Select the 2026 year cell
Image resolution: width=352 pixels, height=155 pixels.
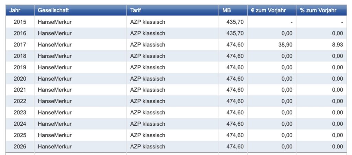[x=20, y=147]
